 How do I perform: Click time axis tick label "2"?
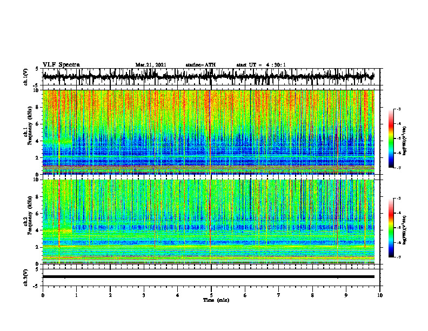[x=110, y=295]
